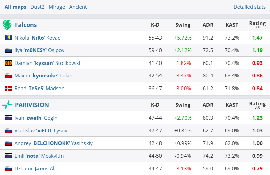Click the Falcons team logo icon
Screen dimensions: 270x175
pyautogui.click(x=7, y=25)
